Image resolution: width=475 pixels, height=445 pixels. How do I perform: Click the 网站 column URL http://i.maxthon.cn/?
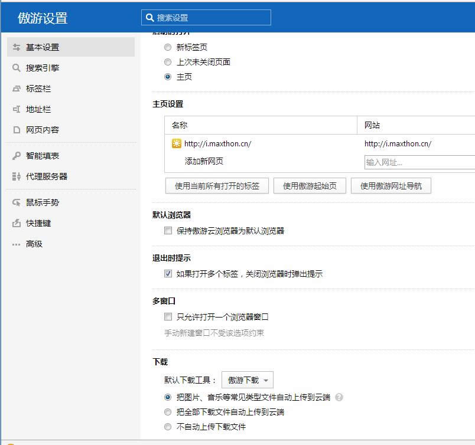[x=398, y=143]
